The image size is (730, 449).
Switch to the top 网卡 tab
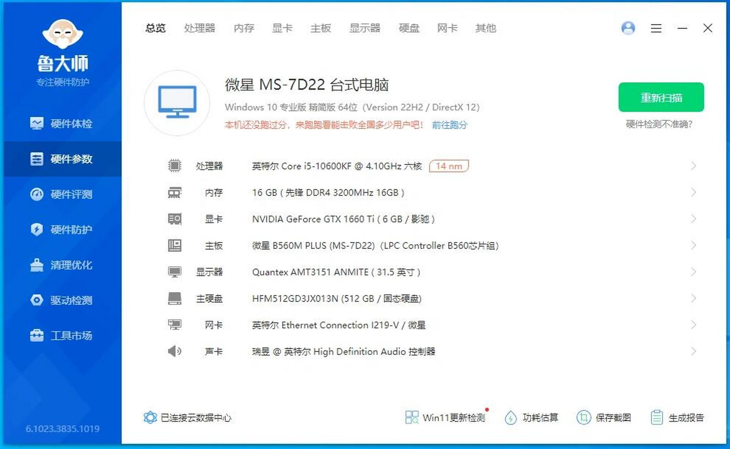point(447,28)
